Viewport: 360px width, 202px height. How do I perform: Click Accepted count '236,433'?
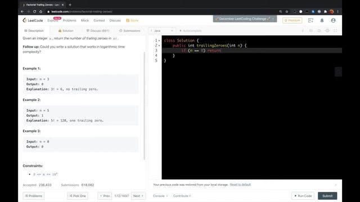point(45,185)
